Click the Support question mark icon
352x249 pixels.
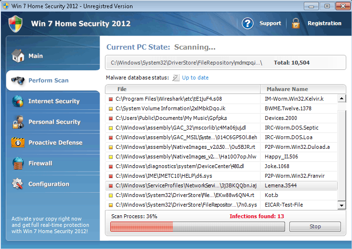[248, 23]
